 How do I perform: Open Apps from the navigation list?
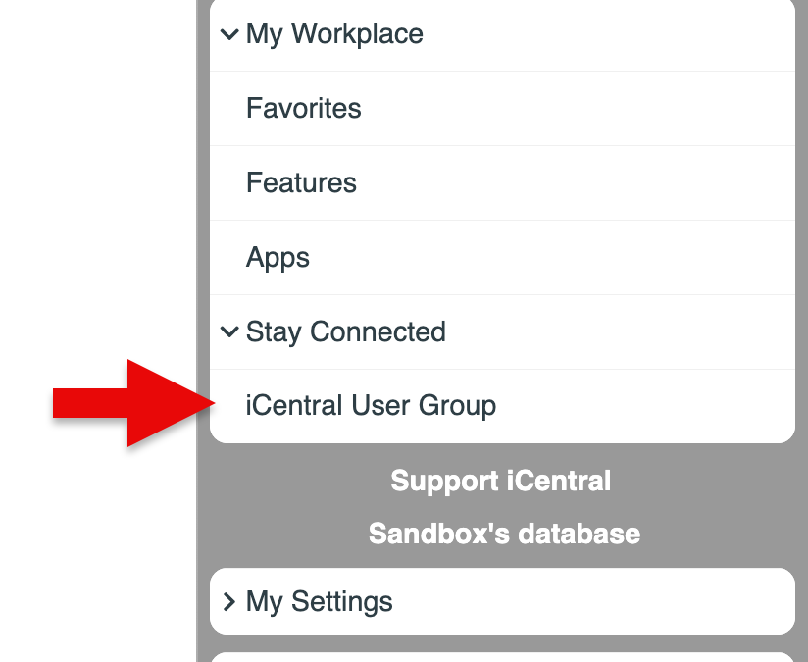point(278,257)
